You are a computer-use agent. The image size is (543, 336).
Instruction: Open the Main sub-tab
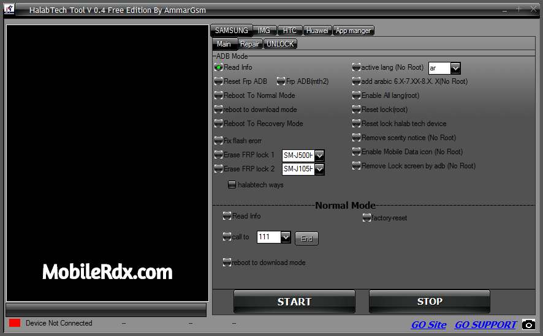tap(224, 44)
